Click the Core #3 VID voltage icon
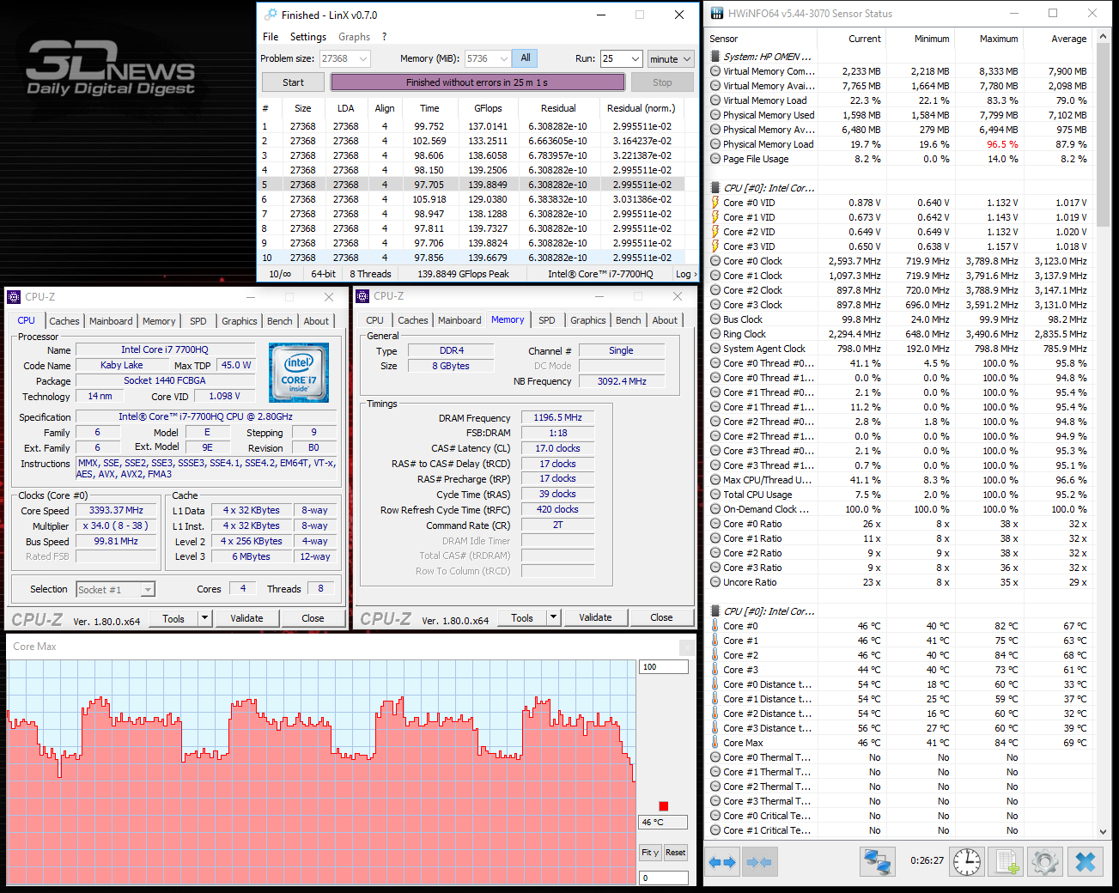 tap(715, 246)
